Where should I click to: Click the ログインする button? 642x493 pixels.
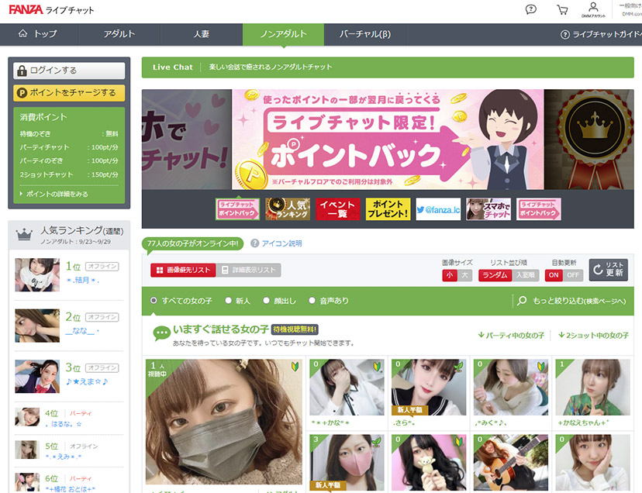coord(70,71)
